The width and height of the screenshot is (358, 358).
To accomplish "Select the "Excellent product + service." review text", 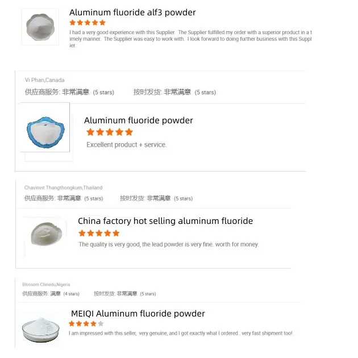I will tap(127, 145).
